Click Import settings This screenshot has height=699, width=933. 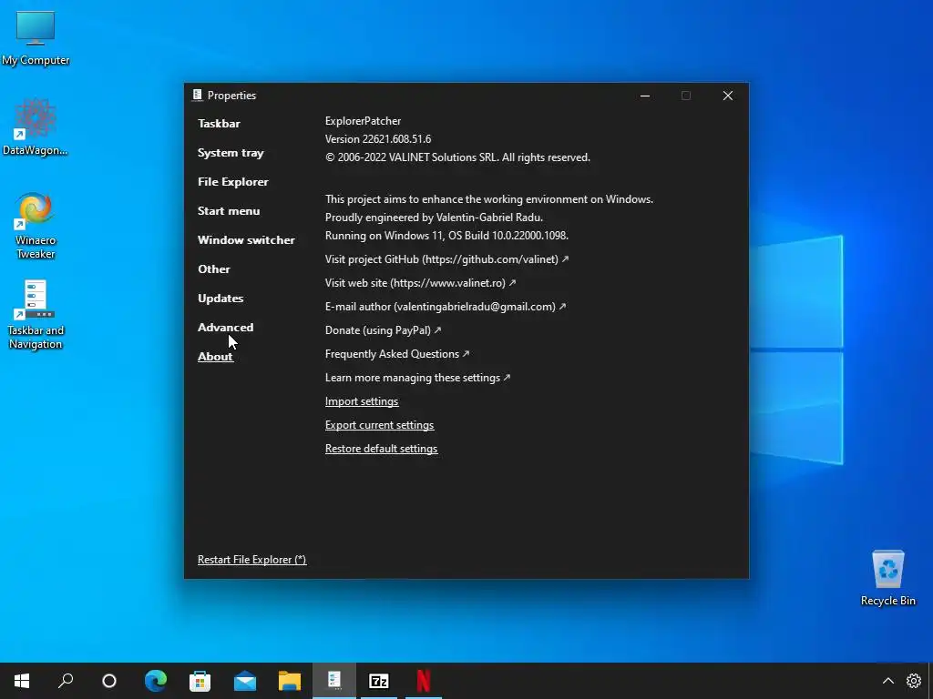(x=362, y=401)
